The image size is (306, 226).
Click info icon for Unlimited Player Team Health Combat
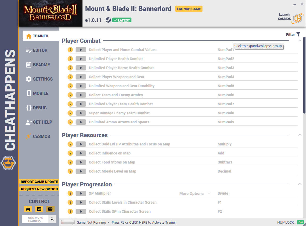[x=70, y=104]
